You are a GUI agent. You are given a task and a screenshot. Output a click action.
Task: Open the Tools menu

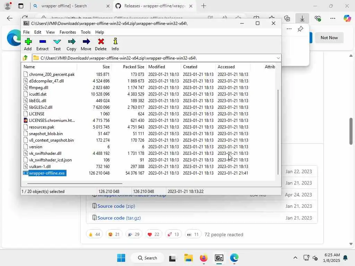pyautogui.click(x=86, y=32)
